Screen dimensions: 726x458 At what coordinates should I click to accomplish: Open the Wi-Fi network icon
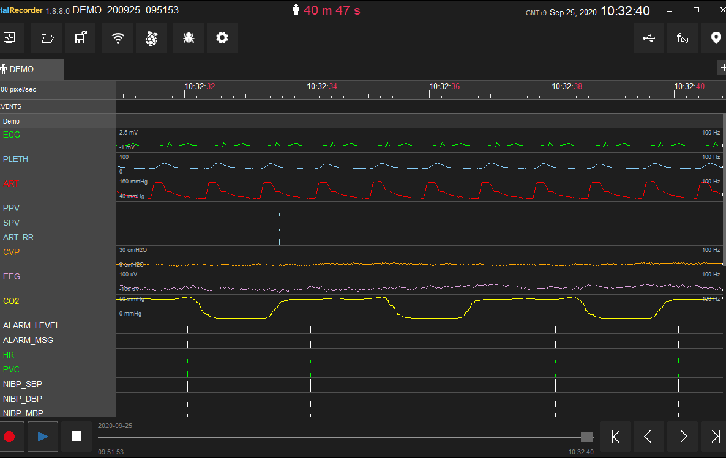pyautogui.click(x=118, y=38)
